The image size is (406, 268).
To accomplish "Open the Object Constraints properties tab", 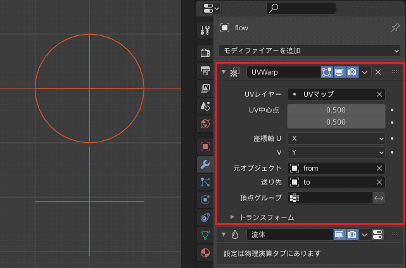I will coord(205,217).
